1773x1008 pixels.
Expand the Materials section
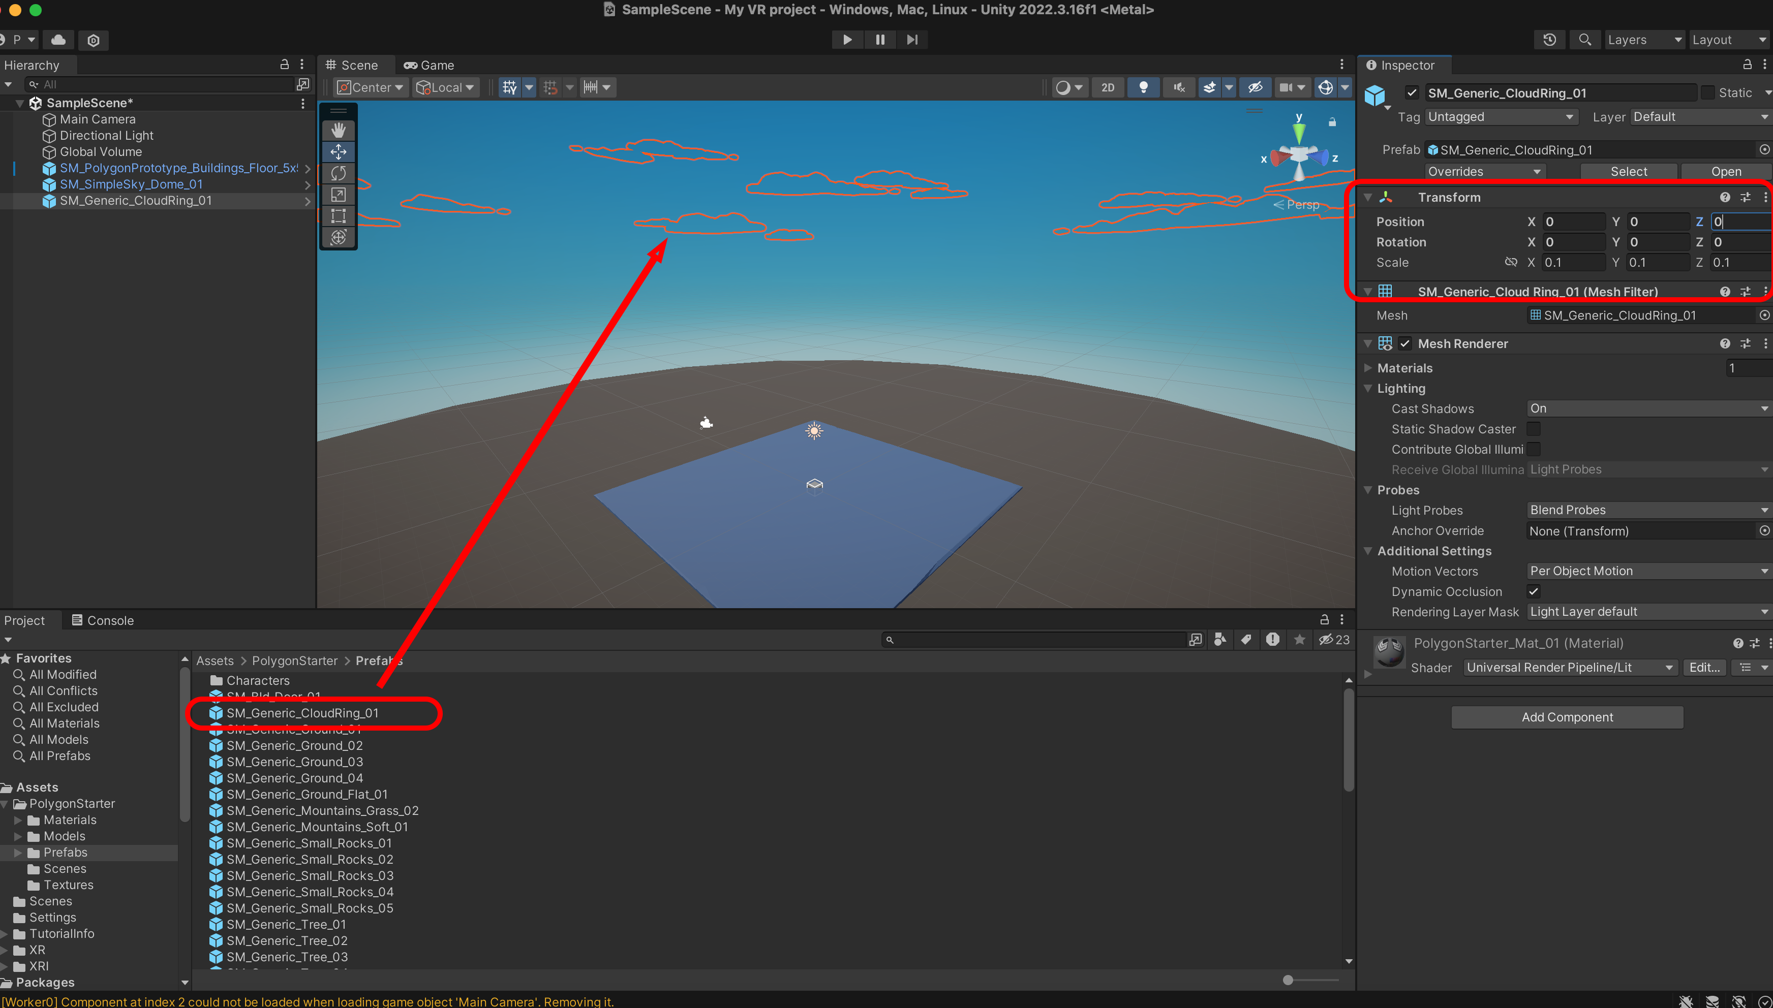1368,368
